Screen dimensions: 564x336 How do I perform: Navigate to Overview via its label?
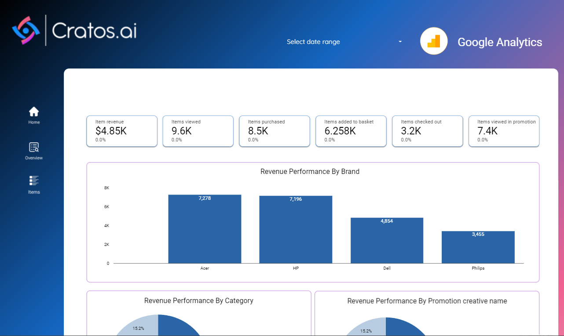(x=34, y=158)
